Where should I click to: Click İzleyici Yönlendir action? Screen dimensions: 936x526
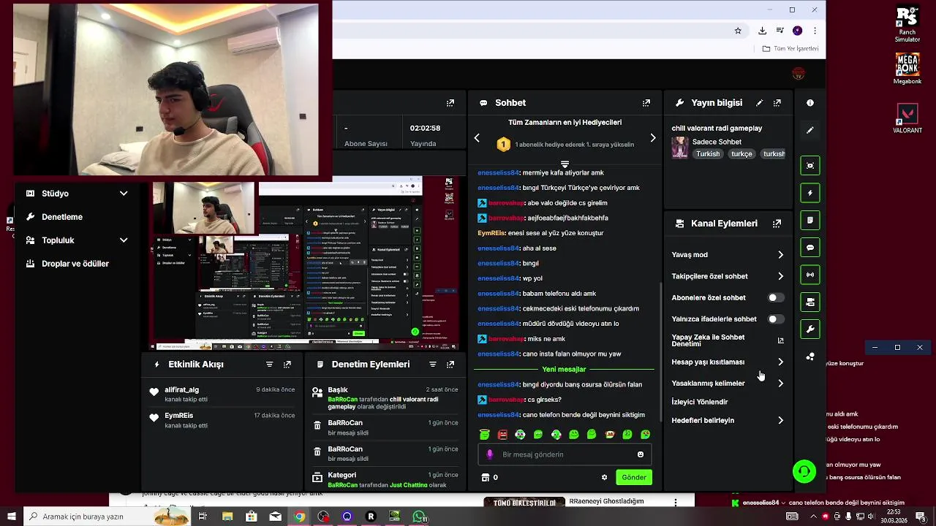pos(700,402)
